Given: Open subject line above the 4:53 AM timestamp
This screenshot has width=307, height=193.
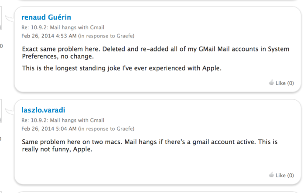Looking at the screenshot, I should pos(63,27).
